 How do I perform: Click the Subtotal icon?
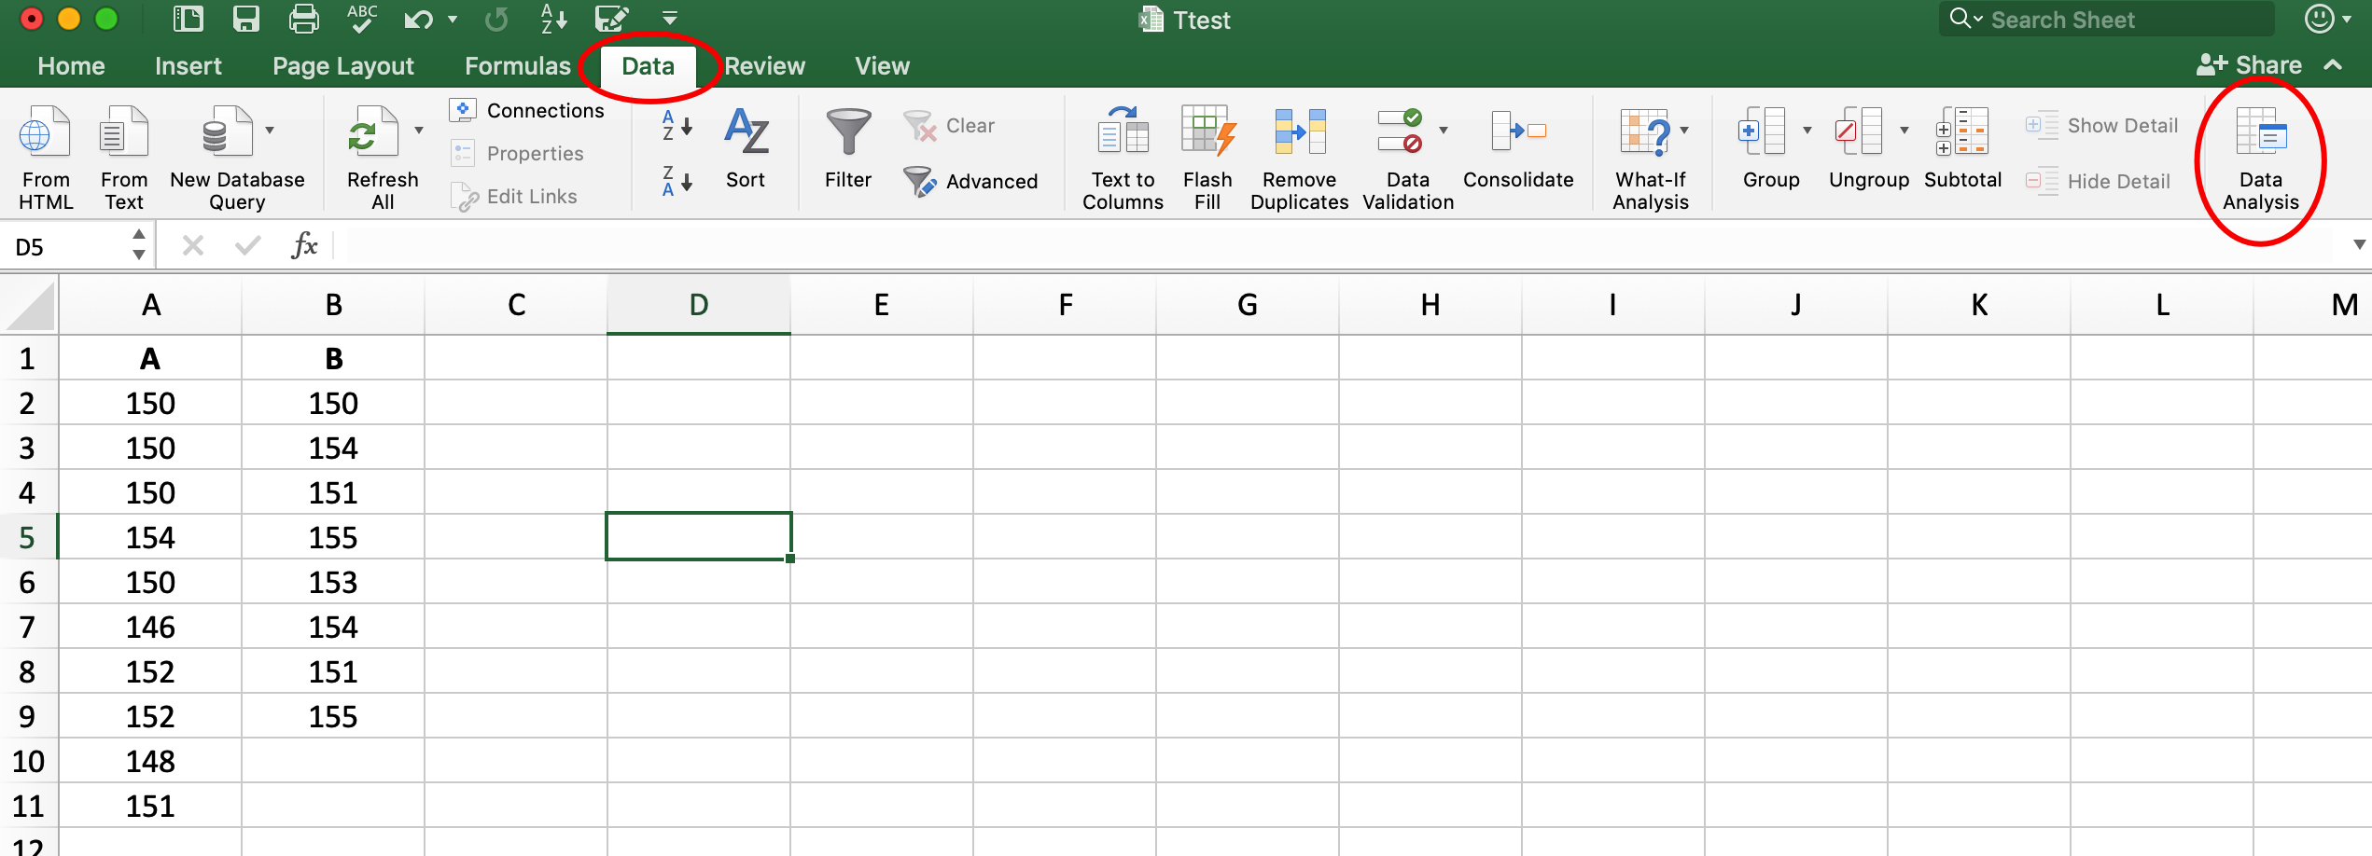[1961, 132]
